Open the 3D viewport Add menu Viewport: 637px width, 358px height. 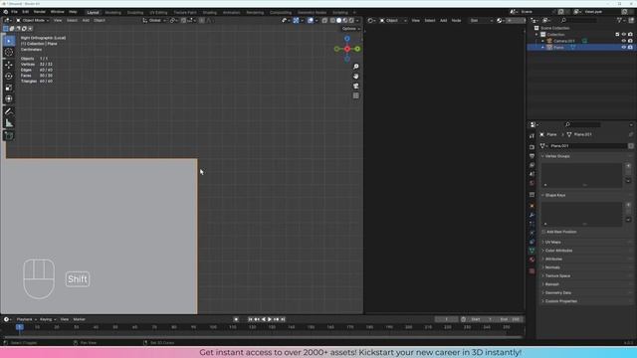(86, 20)
